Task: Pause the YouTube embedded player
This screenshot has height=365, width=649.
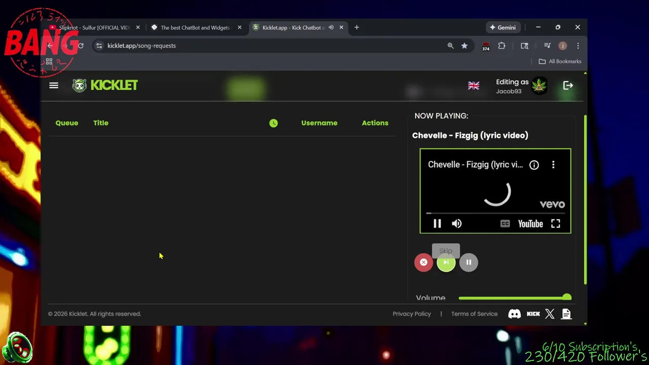Action: (x=437, y=224)
